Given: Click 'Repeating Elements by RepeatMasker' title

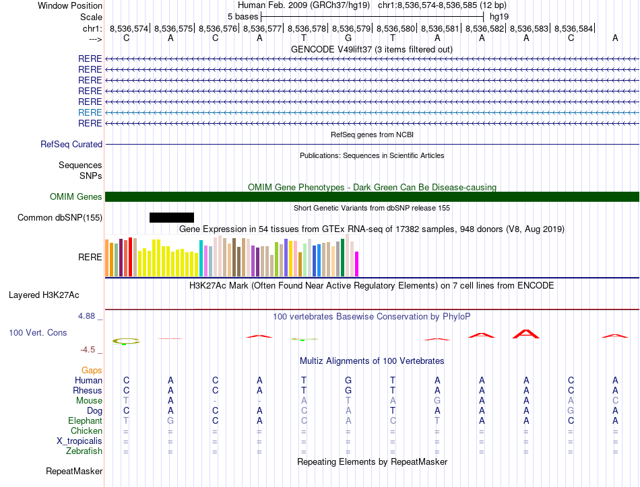Looking at the screenshot, I should (x=373, y=461).
